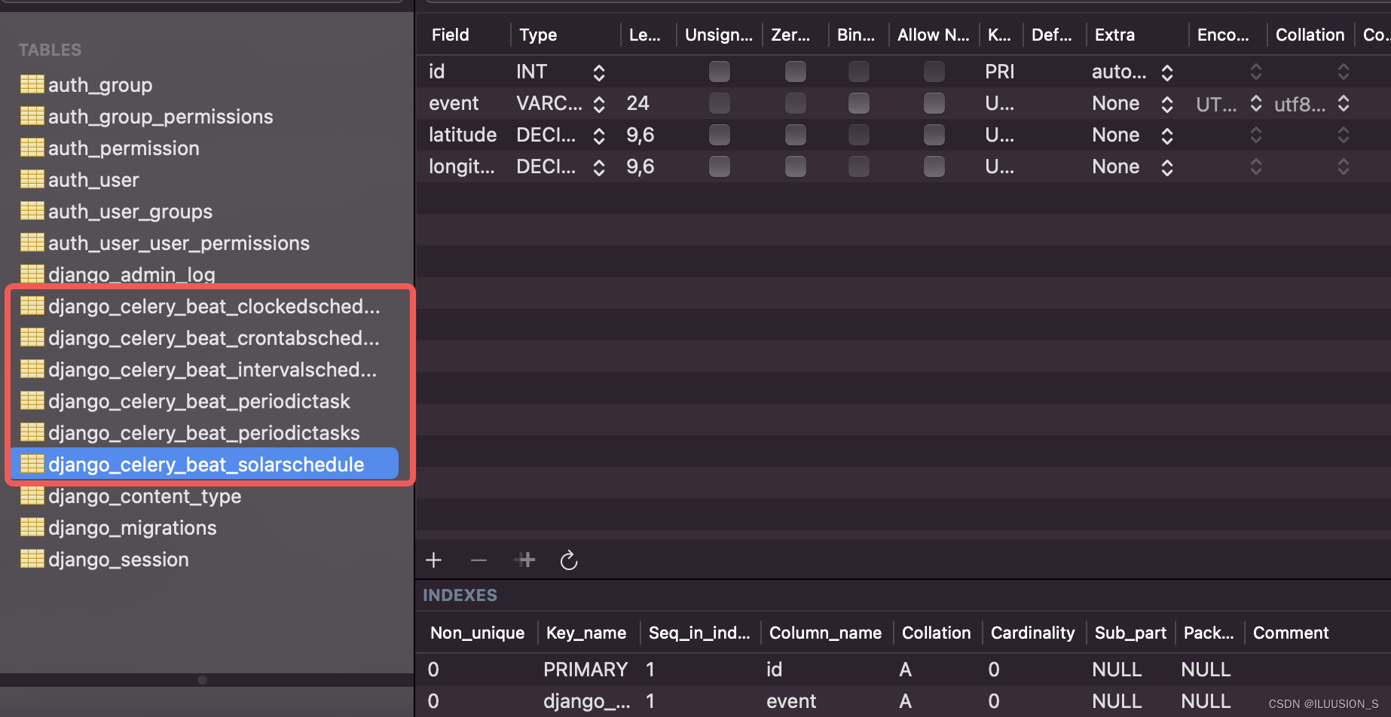Open Extra dropdown for id field
This screenshot has height=717, width=1391.
pos(1167,72)
